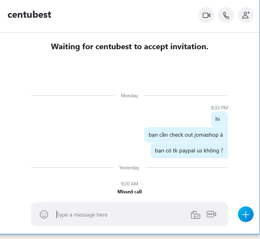Click the divider line right of Yesterday

click(x=187, y=168)
